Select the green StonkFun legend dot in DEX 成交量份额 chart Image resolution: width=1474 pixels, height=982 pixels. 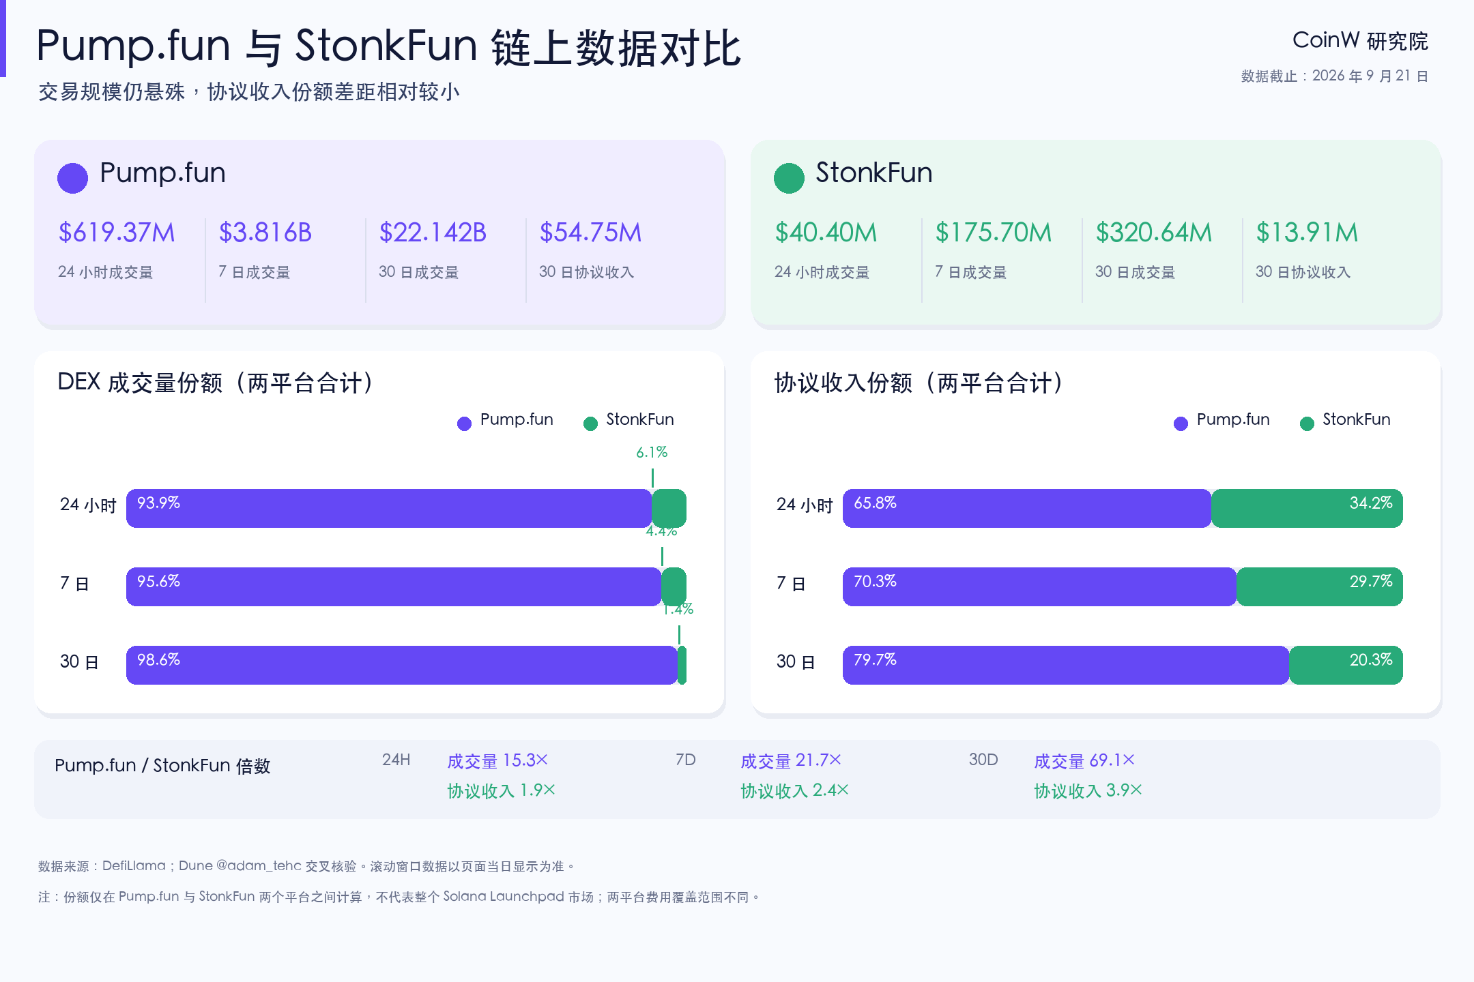590,423
